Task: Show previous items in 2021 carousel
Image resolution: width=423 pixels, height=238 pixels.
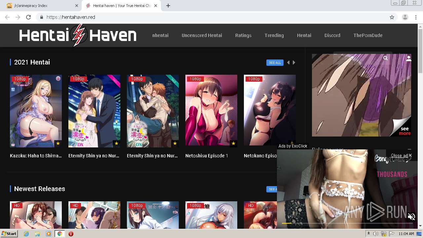Action: tap(288, 62)
